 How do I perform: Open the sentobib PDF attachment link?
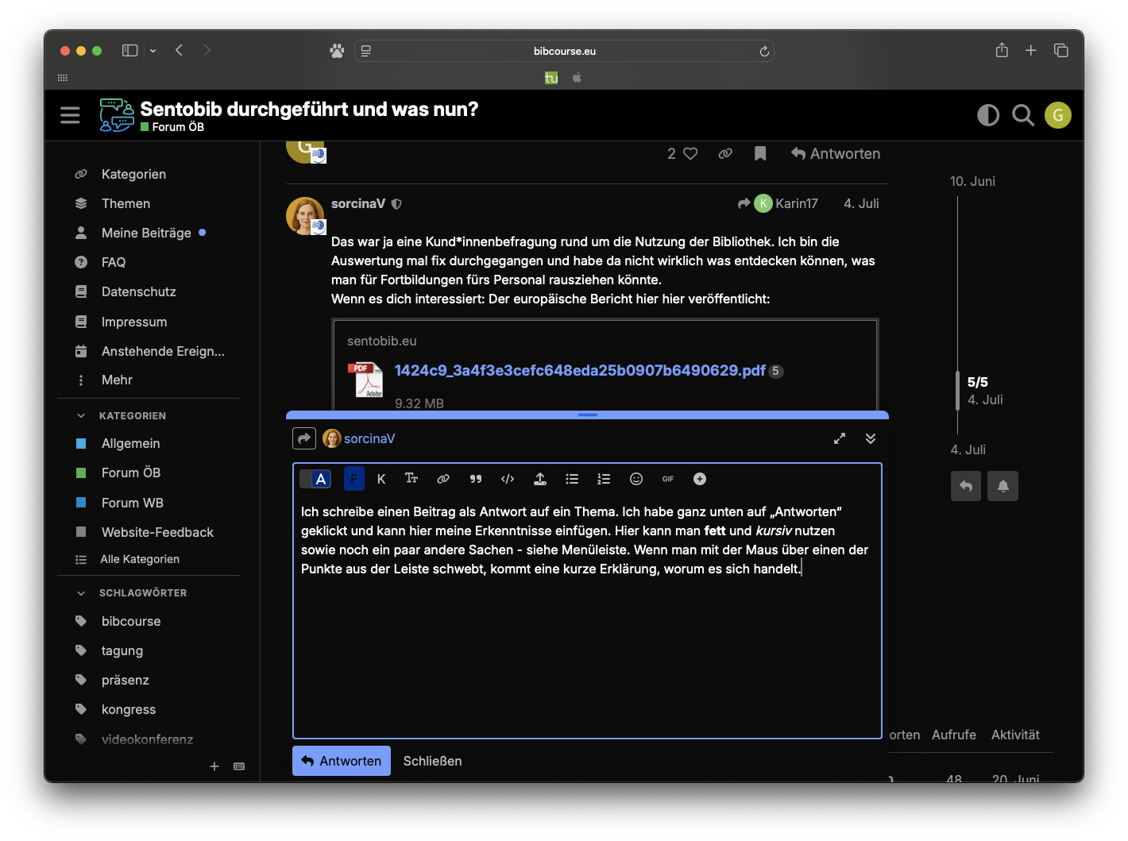[x=579, y=371]
